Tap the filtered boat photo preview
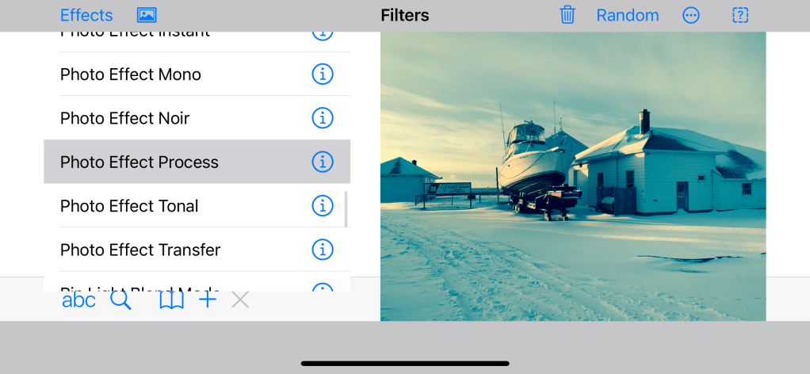810x374 pixels. point(573,176)
